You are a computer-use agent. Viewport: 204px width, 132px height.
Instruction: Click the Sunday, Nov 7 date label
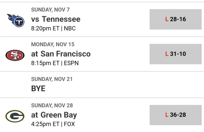click(x=50, y=10)
